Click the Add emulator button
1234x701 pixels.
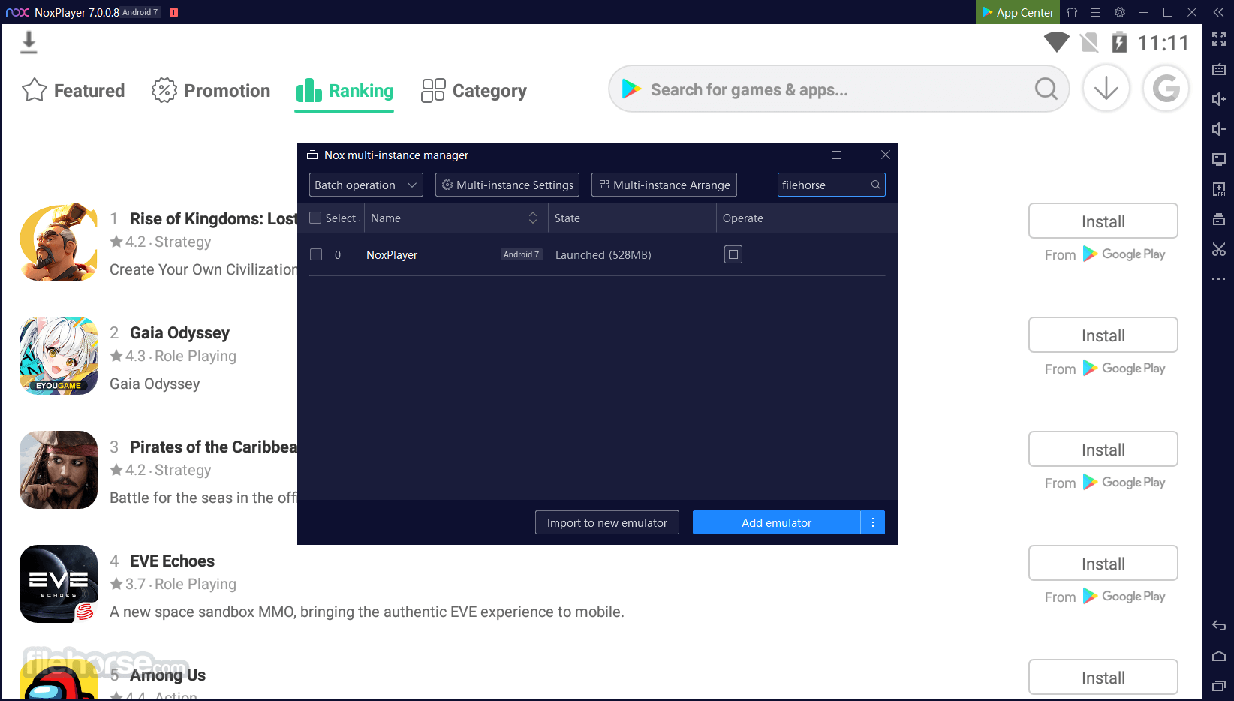(776, 522)
